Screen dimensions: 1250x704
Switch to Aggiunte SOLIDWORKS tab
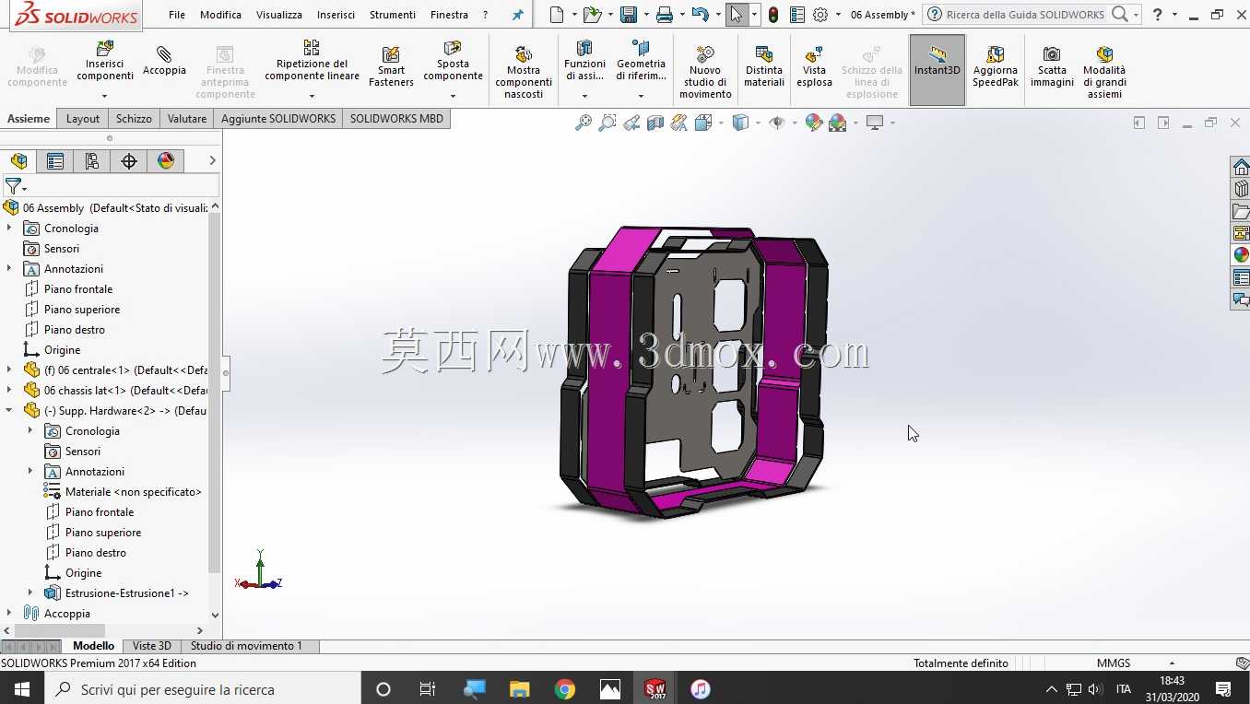pyautogui.click(x=278, y=118)
